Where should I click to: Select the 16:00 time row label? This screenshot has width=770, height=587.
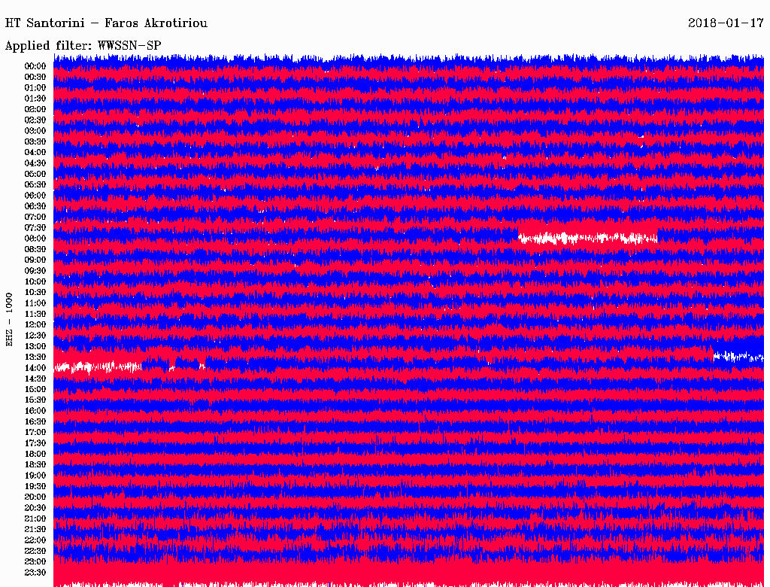35,411
